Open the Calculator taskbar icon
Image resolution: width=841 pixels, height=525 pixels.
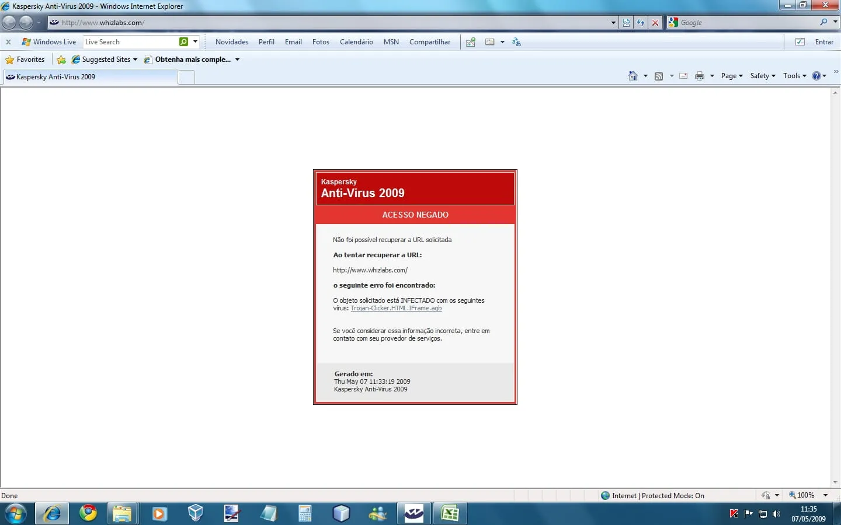point(305,513)
